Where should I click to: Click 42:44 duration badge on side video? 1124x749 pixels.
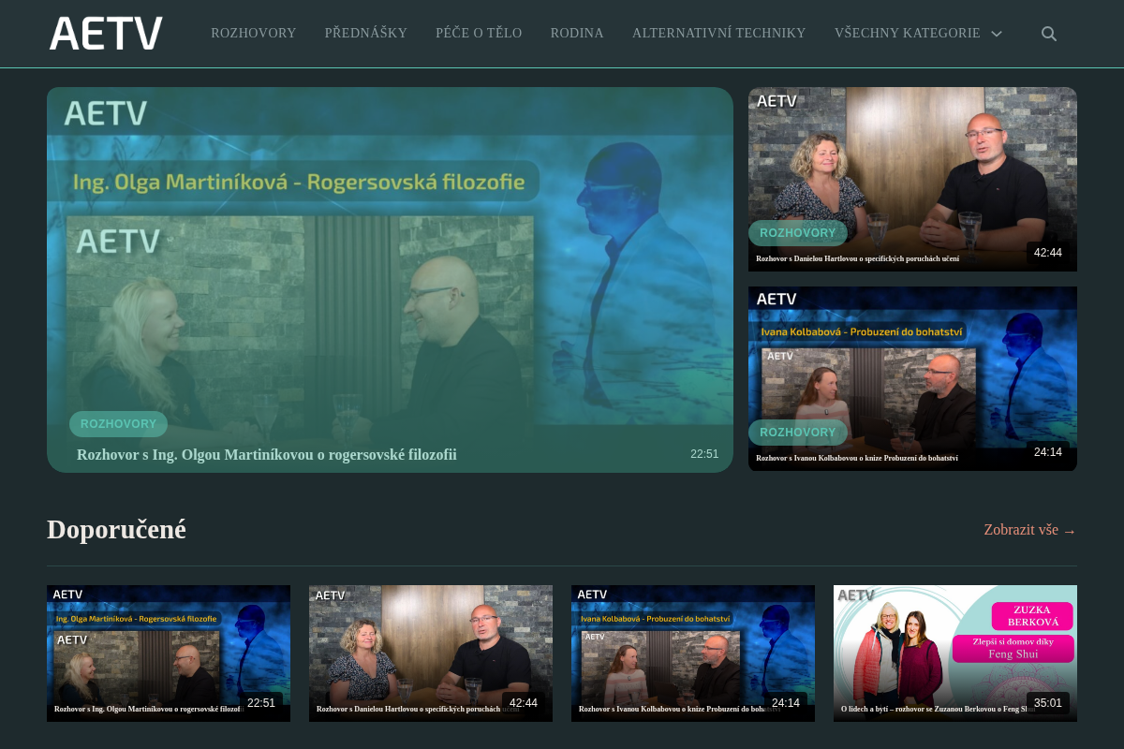1048,253
